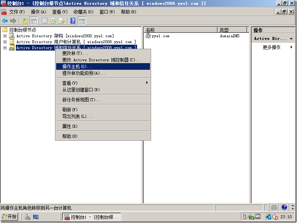
Task: Click the Show Desktop quick launch icon
Action: click(36, 217)
